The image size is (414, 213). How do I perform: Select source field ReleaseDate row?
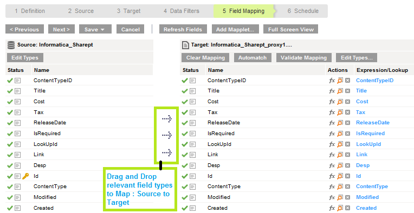click(79, 123)
